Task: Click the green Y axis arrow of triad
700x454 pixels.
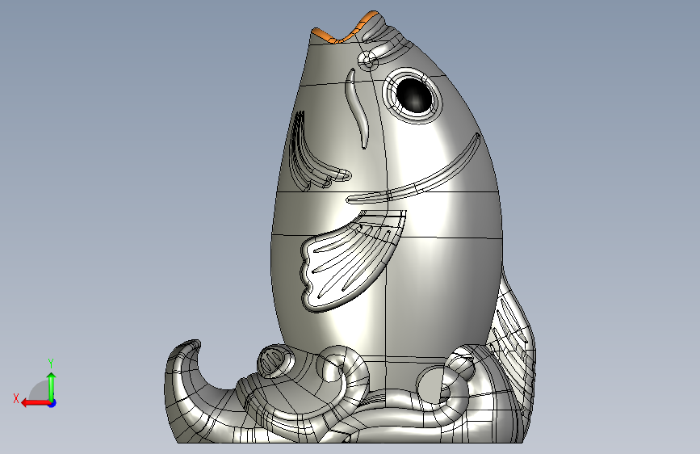Action: 52,386
